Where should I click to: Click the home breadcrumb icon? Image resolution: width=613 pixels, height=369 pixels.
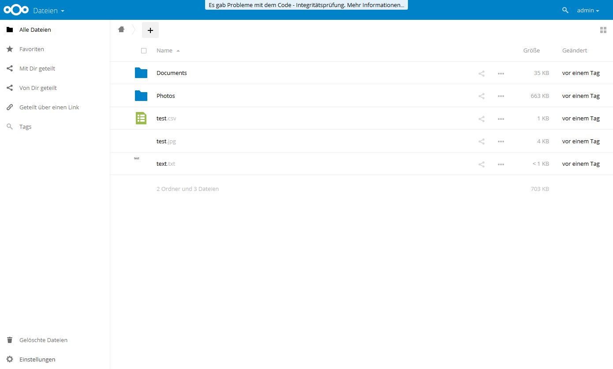pyautogui.click(x=121, y=29)
